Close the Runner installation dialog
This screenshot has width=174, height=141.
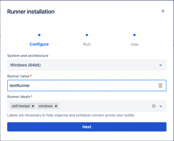point(163,11)
